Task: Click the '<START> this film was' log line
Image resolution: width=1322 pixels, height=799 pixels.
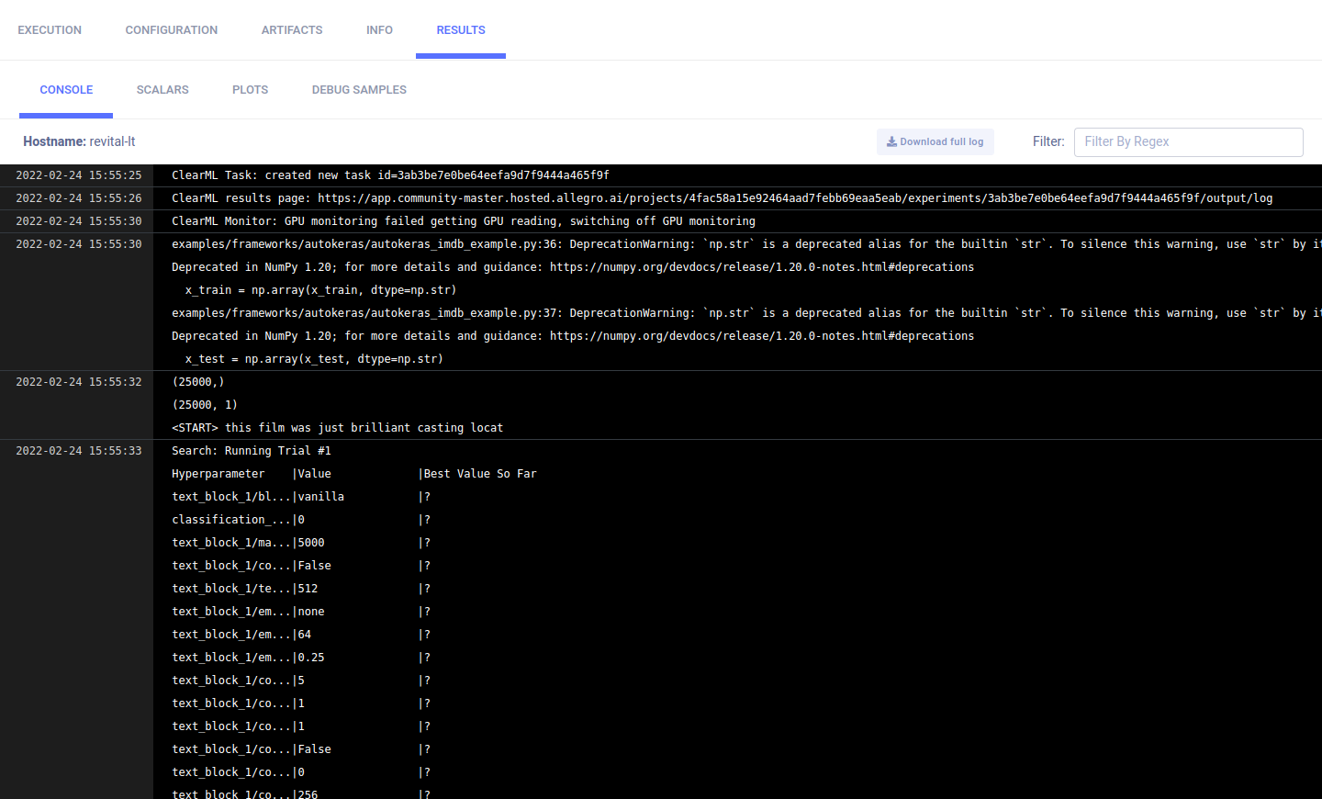Action: pyautogui.click(x=337, y=428)
